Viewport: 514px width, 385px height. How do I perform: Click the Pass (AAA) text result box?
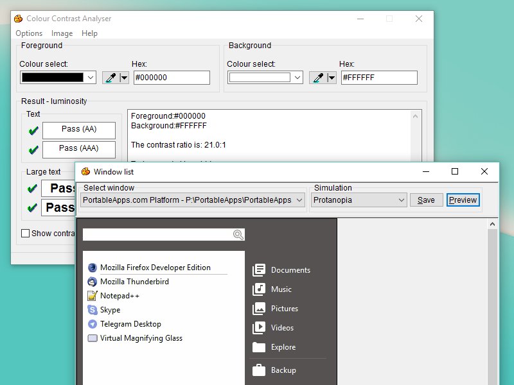[79, 149]
